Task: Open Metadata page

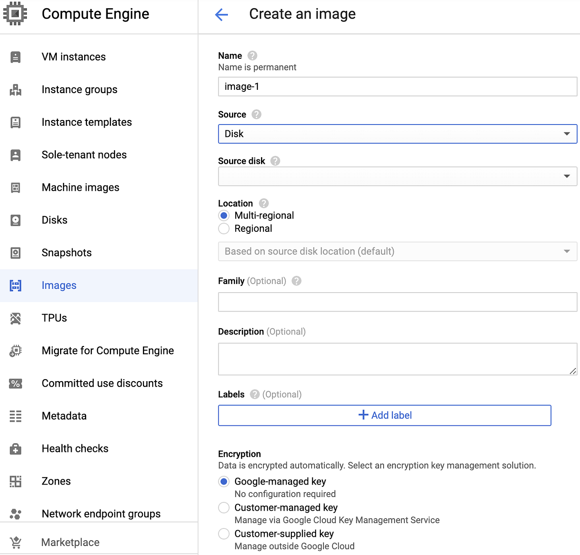Action: [x=99, y=416]
